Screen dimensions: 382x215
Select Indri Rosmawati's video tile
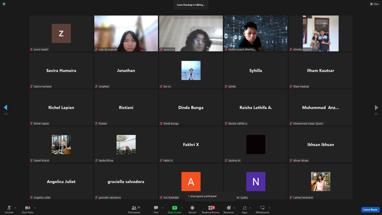126,33
